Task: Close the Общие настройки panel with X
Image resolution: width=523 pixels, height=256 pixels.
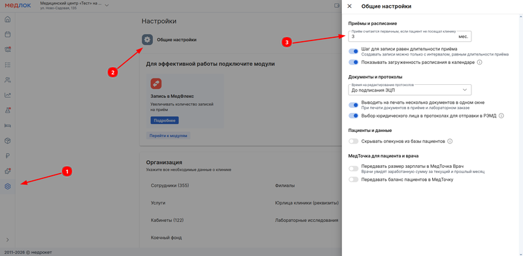Action: coord(350,6)
